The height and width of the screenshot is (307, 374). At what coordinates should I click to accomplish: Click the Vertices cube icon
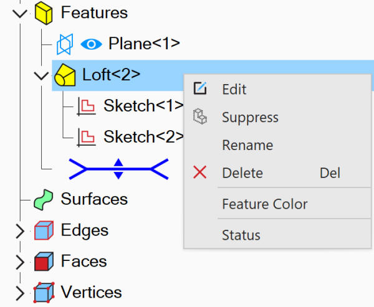coord(44,293)
